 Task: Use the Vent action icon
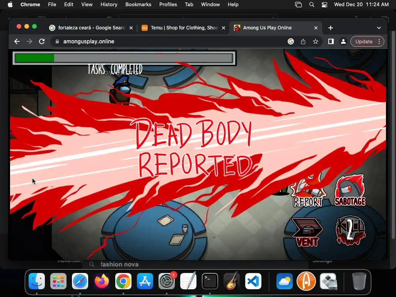tap(307, 232)
